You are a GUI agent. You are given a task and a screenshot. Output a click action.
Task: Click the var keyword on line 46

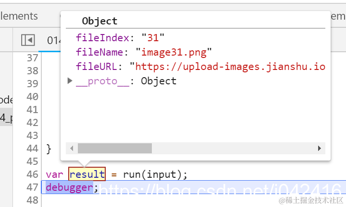[54, 175]
